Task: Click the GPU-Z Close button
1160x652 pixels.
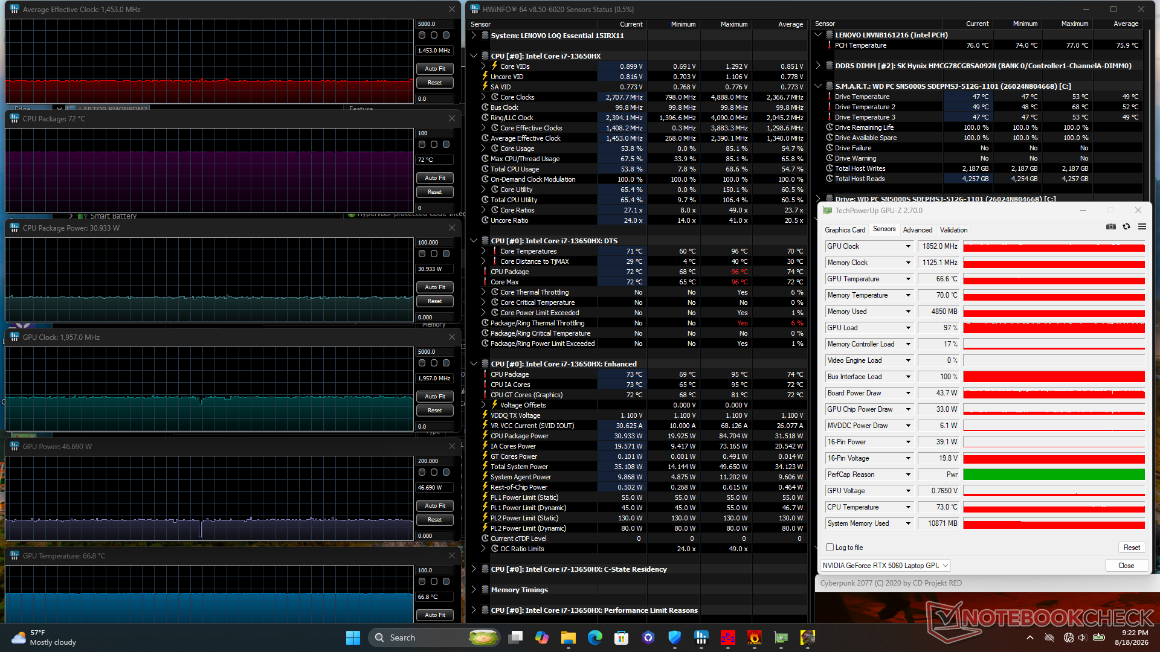Action: pos(1126,566)
